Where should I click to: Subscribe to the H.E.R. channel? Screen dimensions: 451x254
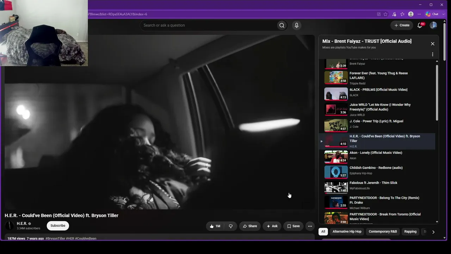[58, 226]
